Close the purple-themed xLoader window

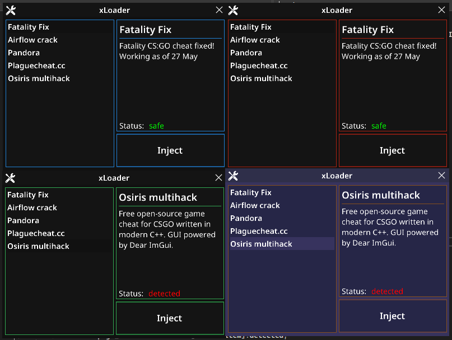441,176
